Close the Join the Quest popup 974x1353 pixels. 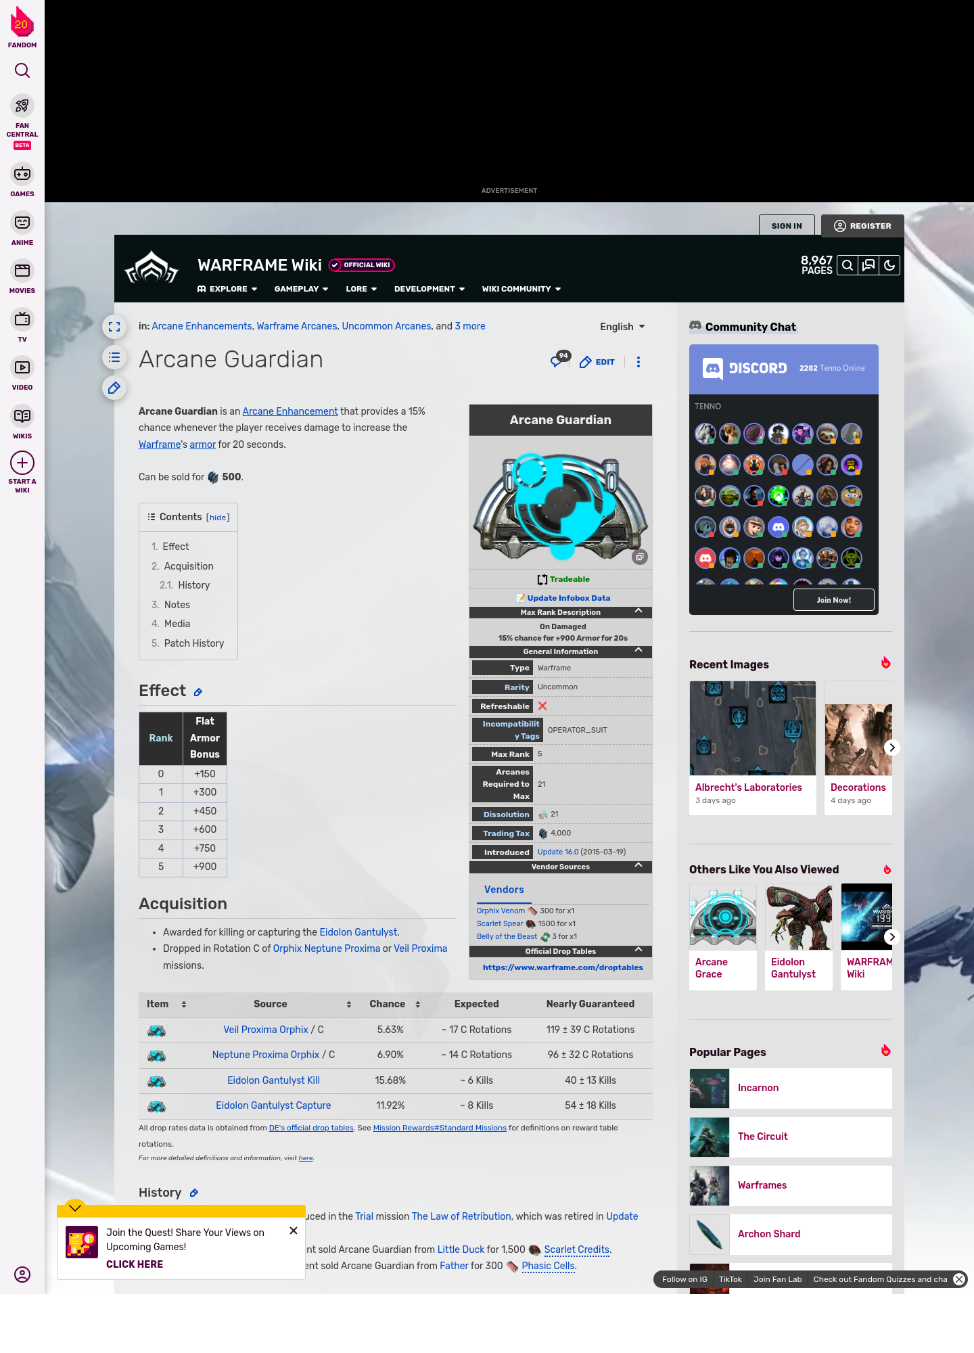(294, 1231)
